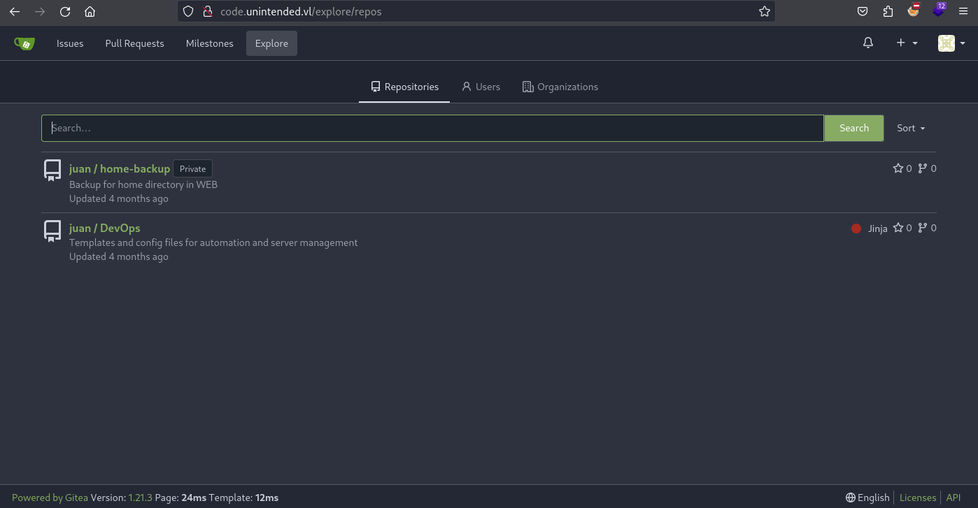Open the juan / DevOps repository link

(x=105, y=228)
